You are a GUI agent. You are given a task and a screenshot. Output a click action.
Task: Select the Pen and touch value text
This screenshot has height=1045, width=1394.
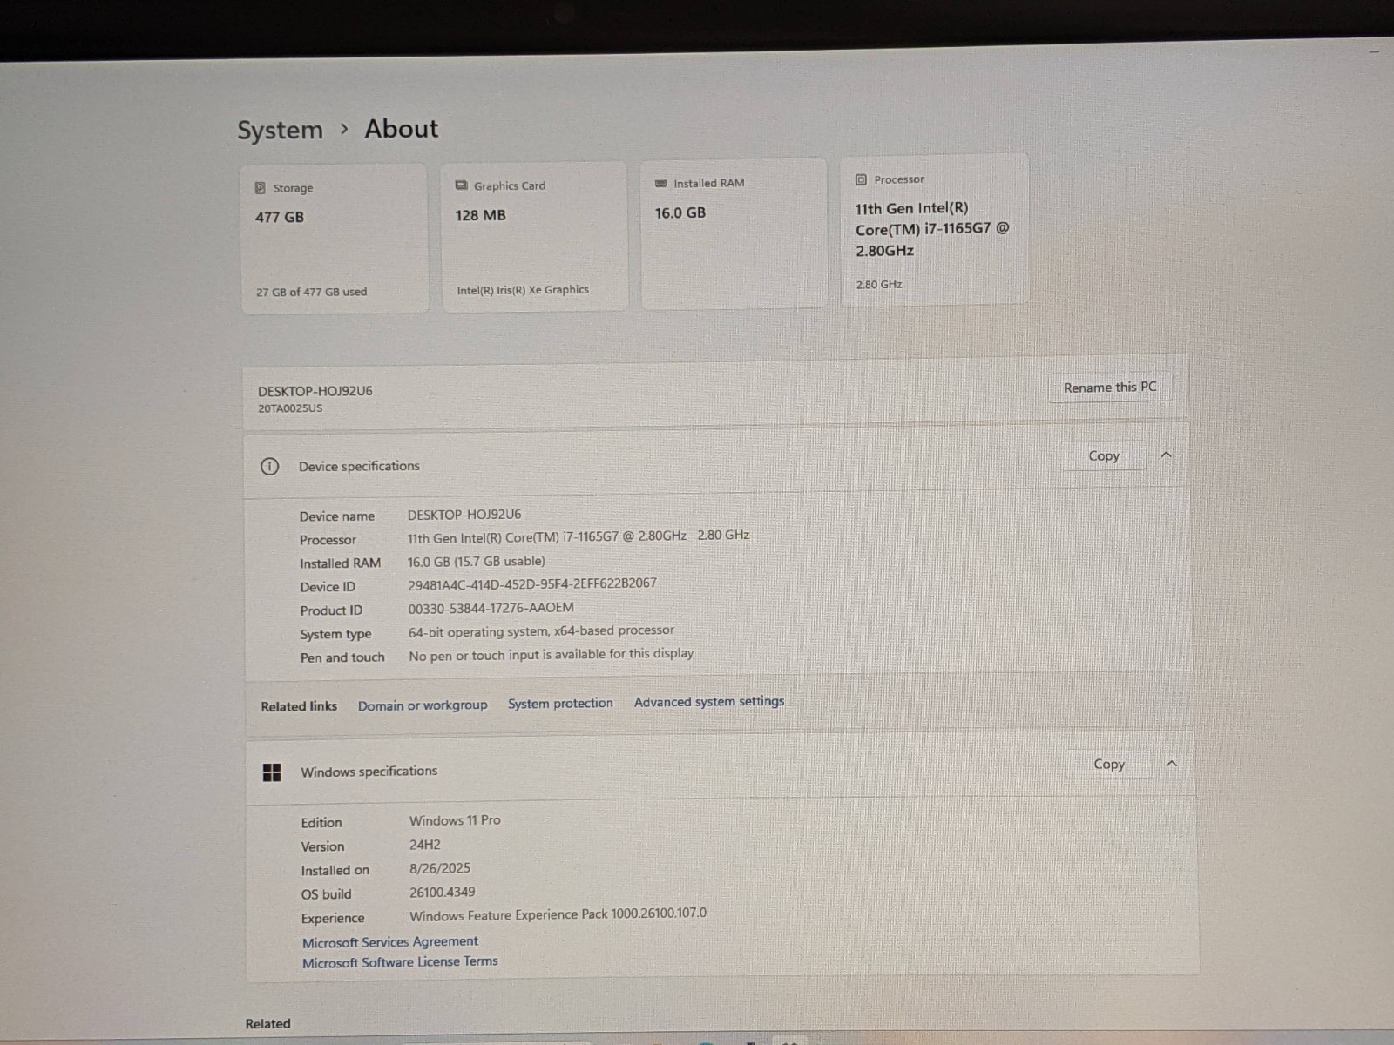pos(552,654)
